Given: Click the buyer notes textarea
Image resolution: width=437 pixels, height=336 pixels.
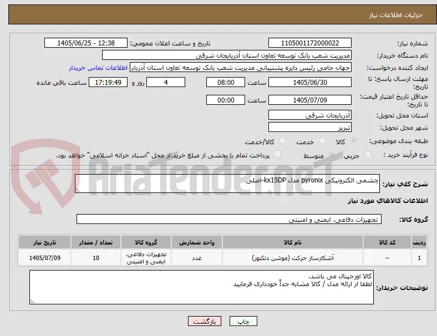Looking at the screenshot, I should coord(201,287).
